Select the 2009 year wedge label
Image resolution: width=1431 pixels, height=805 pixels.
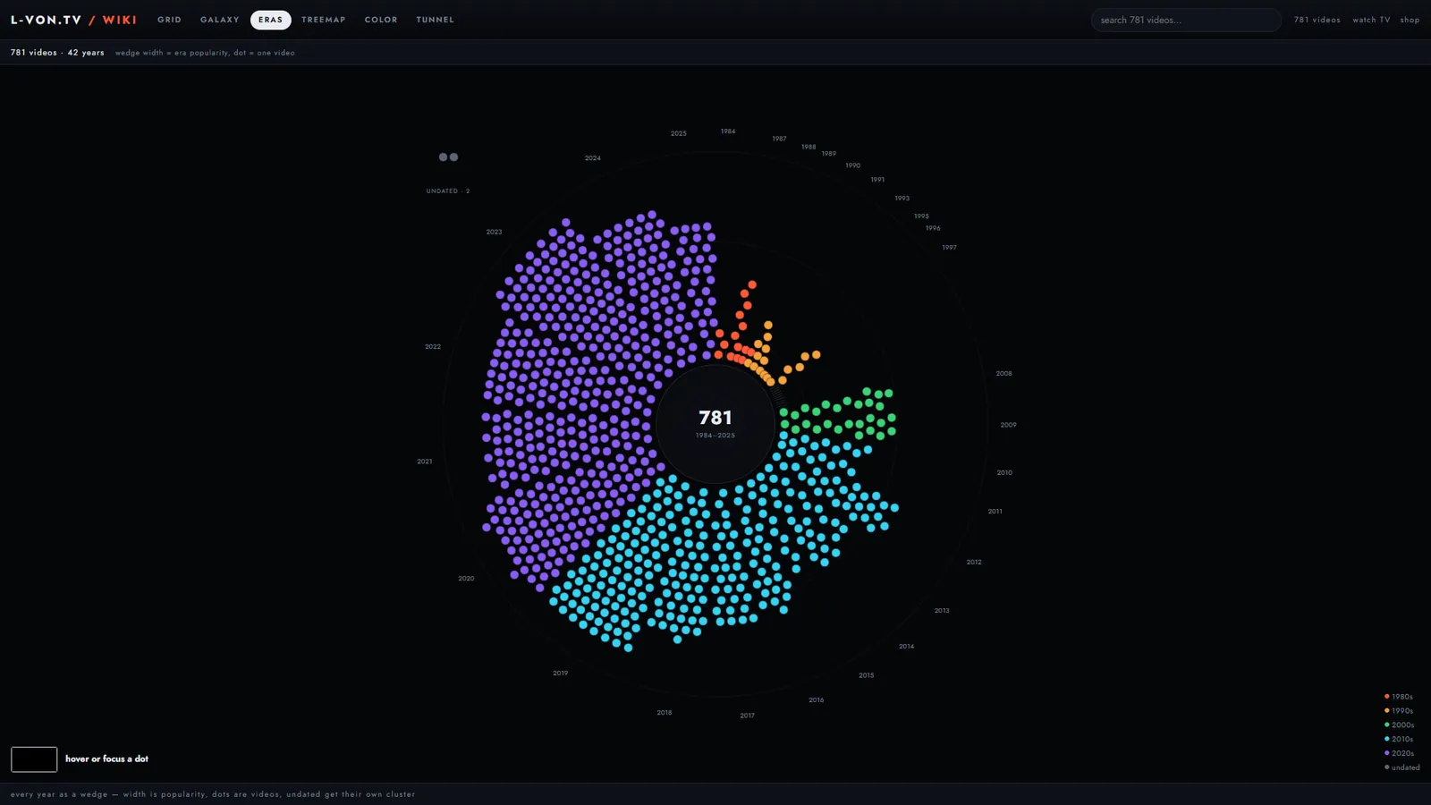(x=1008, y=425)
